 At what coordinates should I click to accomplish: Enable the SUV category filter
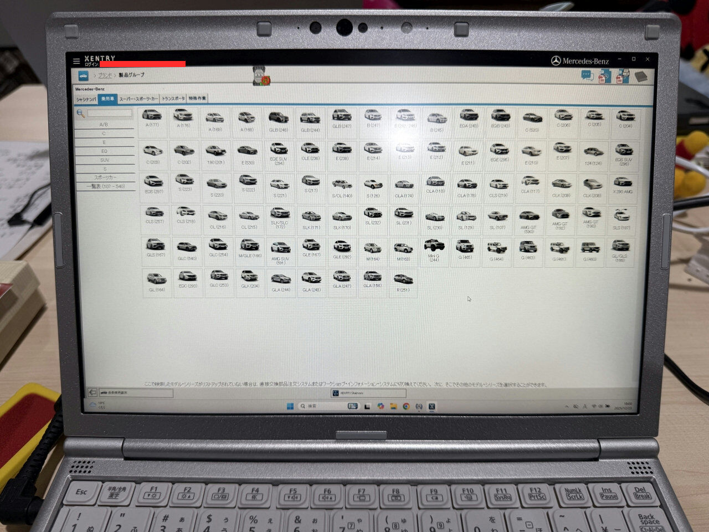click(105, 160)
